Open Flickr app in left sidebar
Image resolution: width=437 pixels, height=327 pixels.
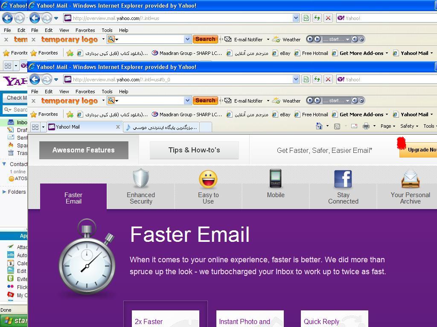point(17,287)
